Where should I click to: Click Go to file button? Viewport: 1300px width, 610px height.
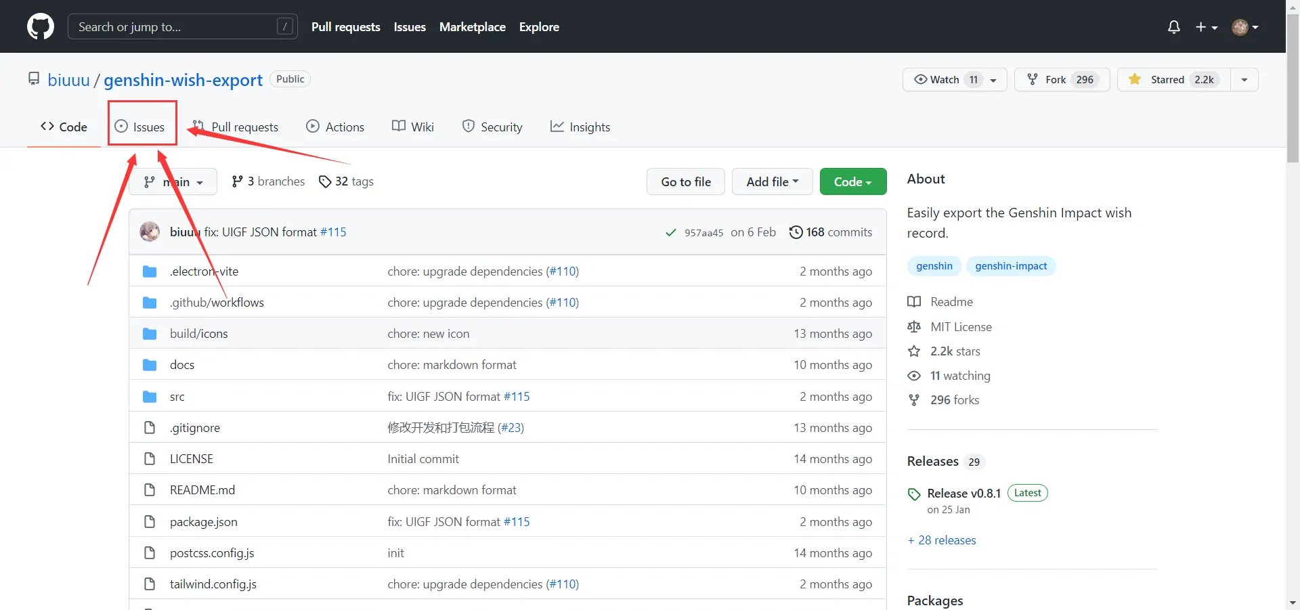tap(686, 181)
